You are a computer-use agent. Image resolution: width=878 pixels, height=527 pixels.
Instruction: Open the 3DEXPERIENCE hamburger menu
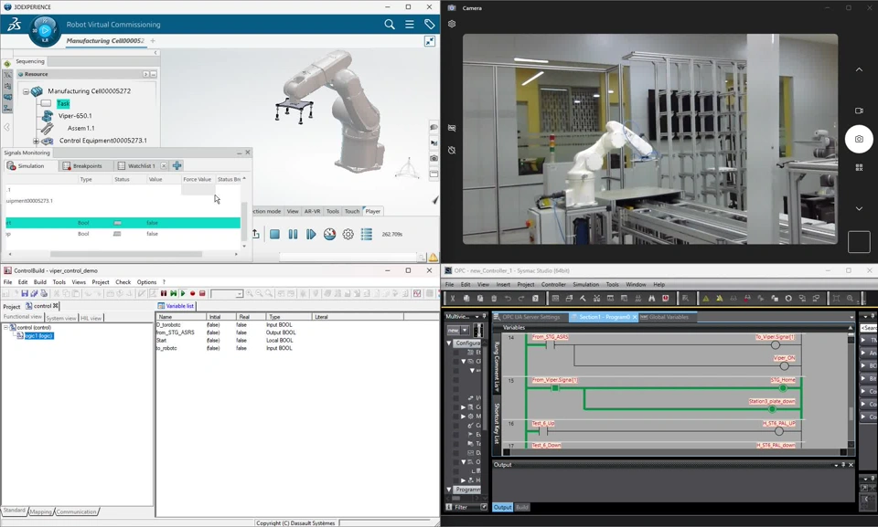point(410,24)
